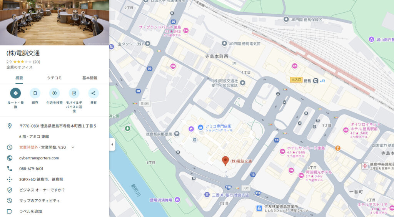Switch to the クチコミ tab
The image size is (394, 217).
point(55,78)
